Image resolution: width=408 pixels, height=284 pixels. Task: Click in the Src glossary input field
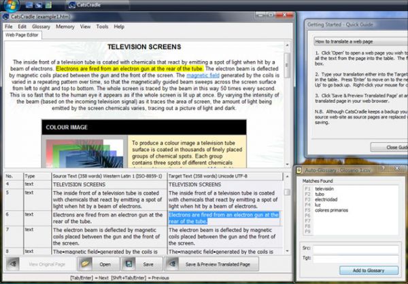(x=356, y=249)
